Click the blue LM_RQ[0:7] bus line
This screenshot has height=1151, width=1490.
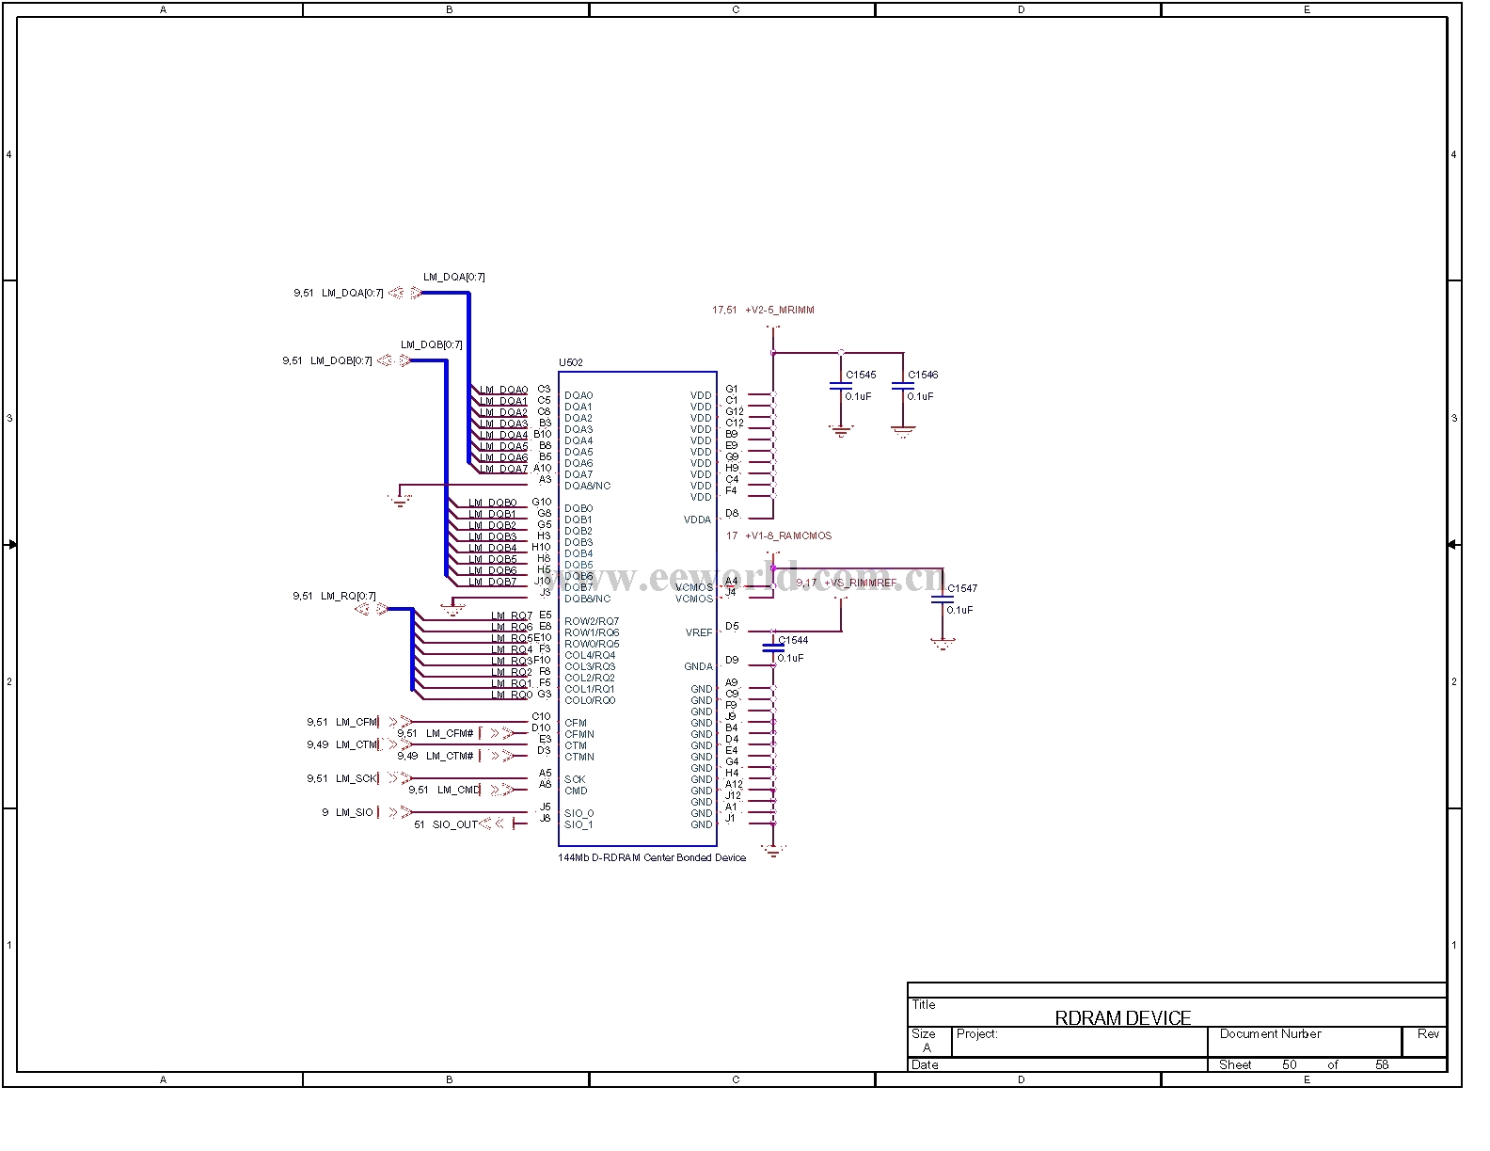coord(412,649)
